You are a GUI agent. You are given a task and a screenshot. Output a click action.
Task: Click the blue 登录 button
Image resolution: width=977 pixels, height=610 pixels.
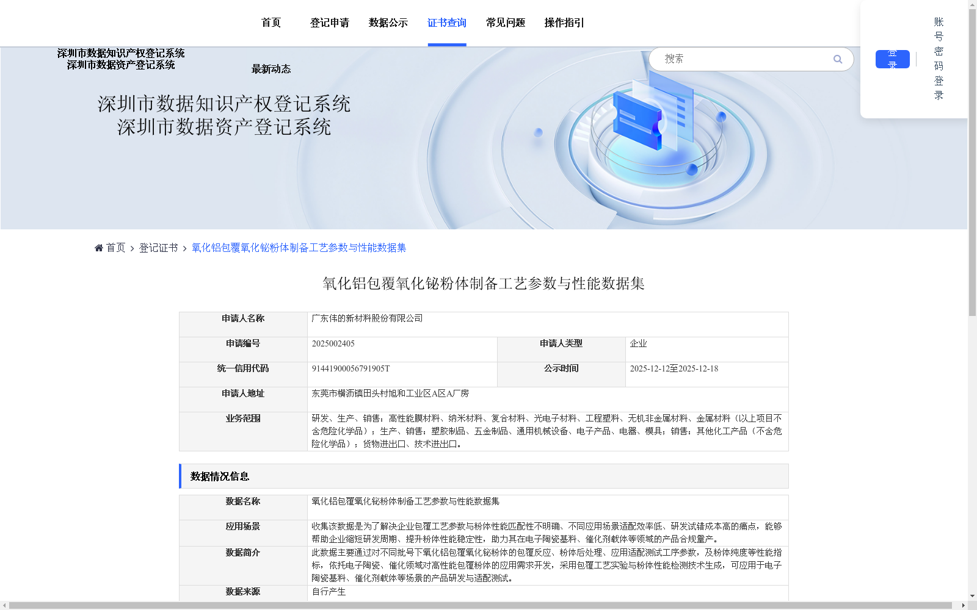point(892,59)
